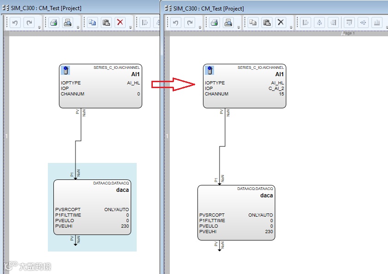This screenshot has width=388, height=274.
Task: Click Align Center horizontally icon in right window
Action: [319, 22]
